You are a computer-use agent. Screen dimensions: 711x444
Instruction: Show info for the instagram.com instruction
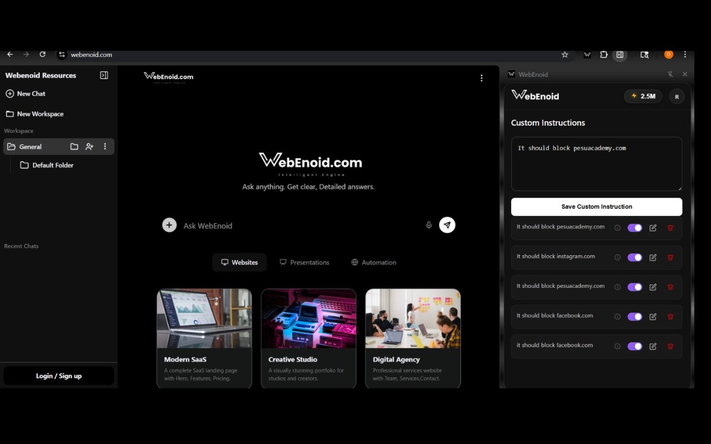tap(617, 258)
